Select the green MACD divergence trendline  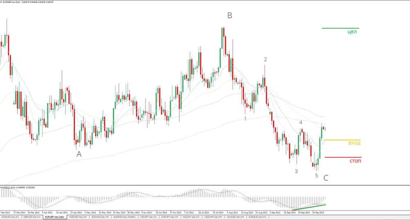click(x=308, y=207)
